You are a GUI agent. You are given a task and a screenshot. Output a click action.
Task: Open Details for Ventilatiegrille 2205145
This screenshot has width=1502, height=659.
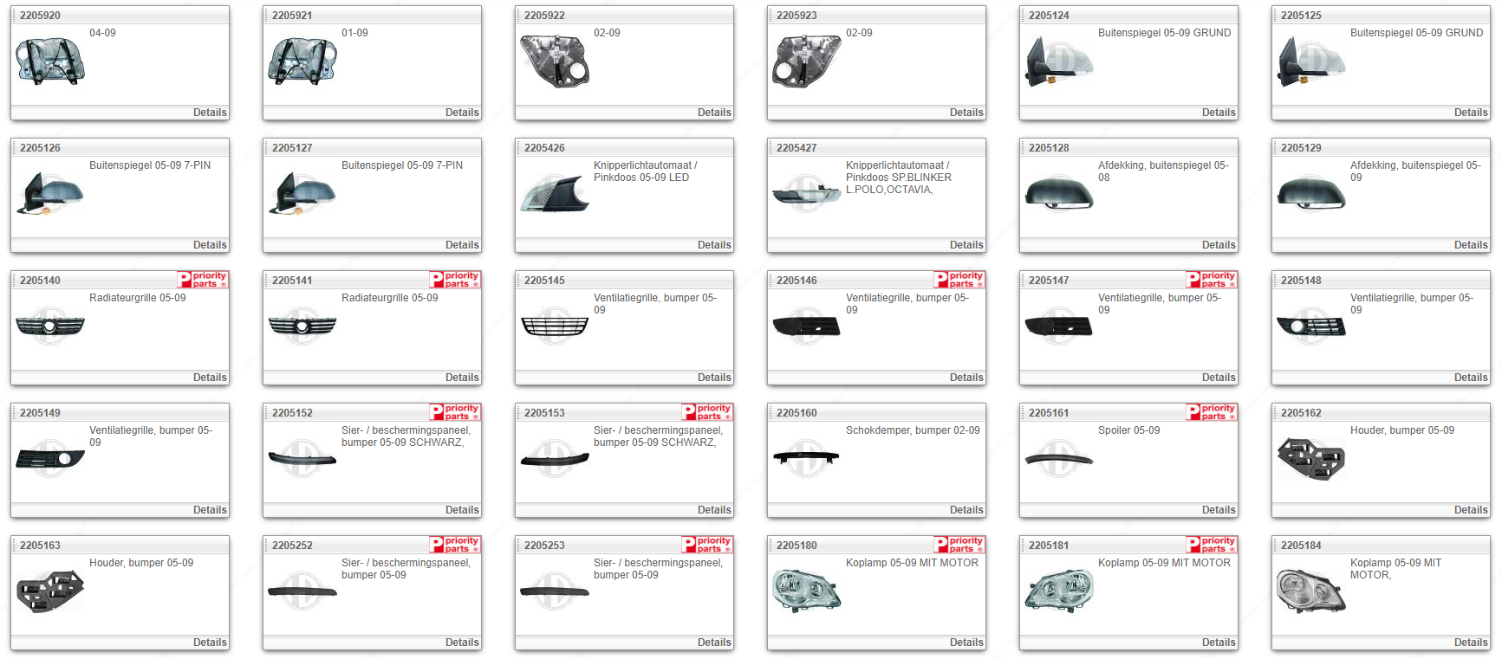click(x=713, y=378)
